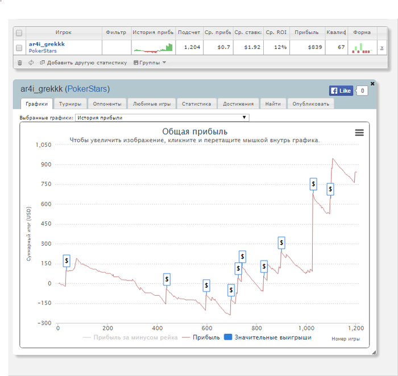The image size is (398, 376).
Task: Click the Форма column header
Action: point(362,32)
